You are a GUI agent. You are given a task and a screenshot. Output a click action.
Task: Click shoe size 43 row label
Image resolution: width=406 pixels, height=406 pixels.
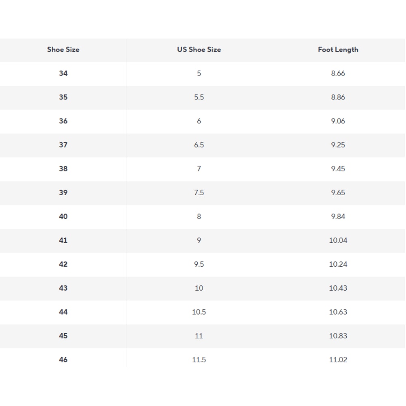pyautogui.click(x=63, y=288)
